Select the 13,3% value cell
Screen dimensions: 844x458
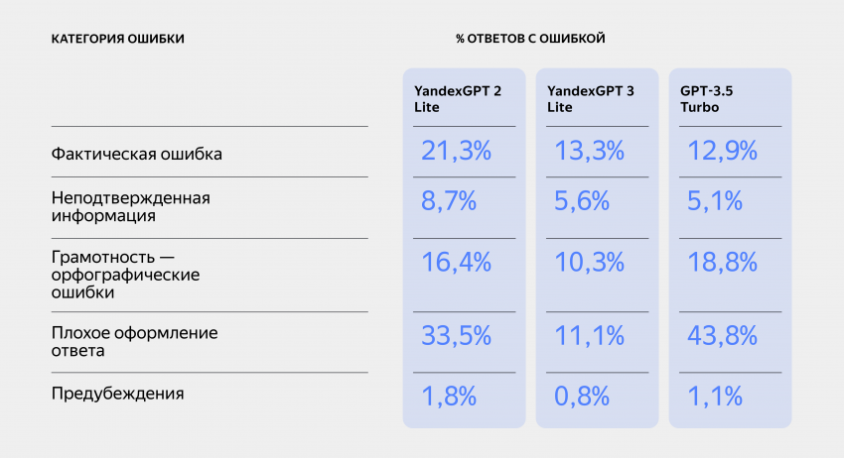(x=590, y=152)
